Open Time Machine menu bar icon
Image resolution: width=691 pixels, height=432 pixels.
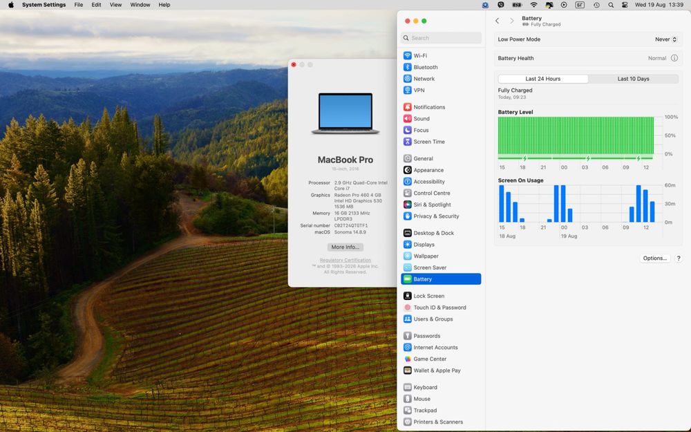click(x=596, y=5)
